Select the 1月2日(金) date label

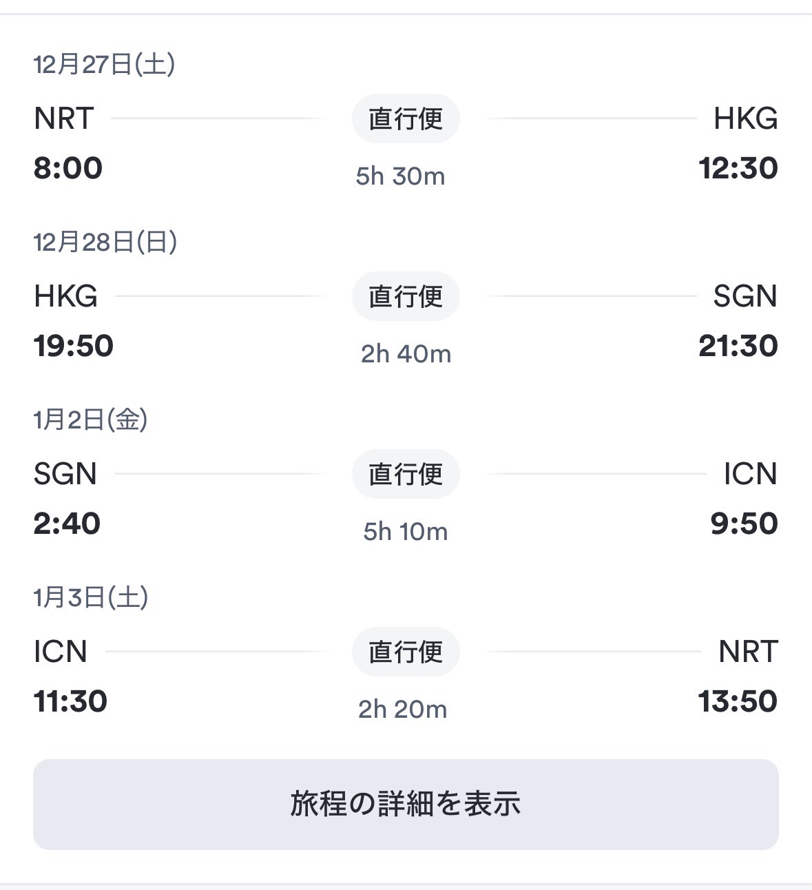[x=90, y=420]
